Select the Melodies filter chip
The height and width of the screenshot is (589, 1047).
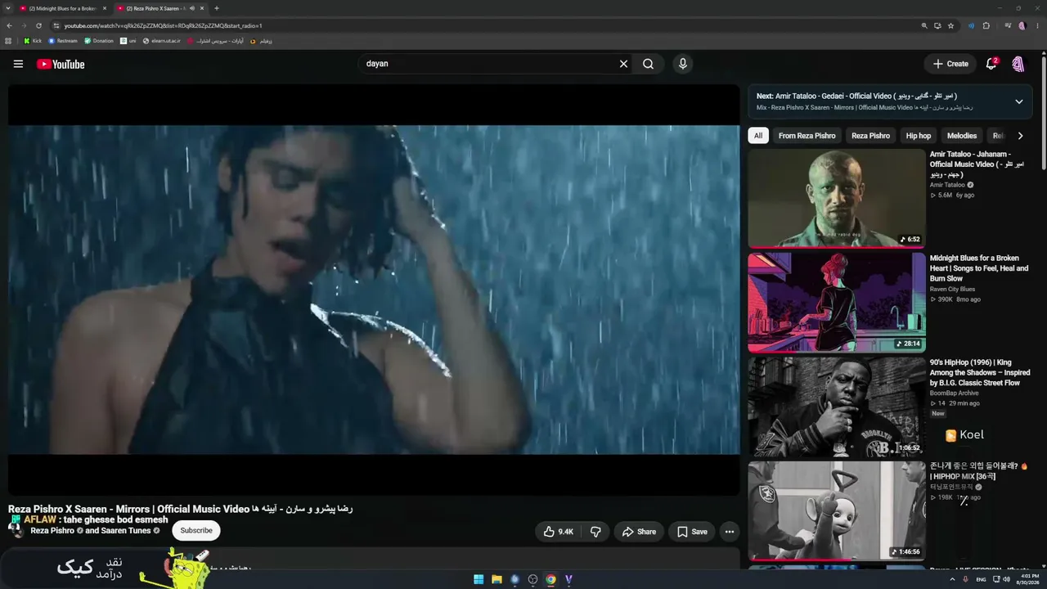(962, 136)
